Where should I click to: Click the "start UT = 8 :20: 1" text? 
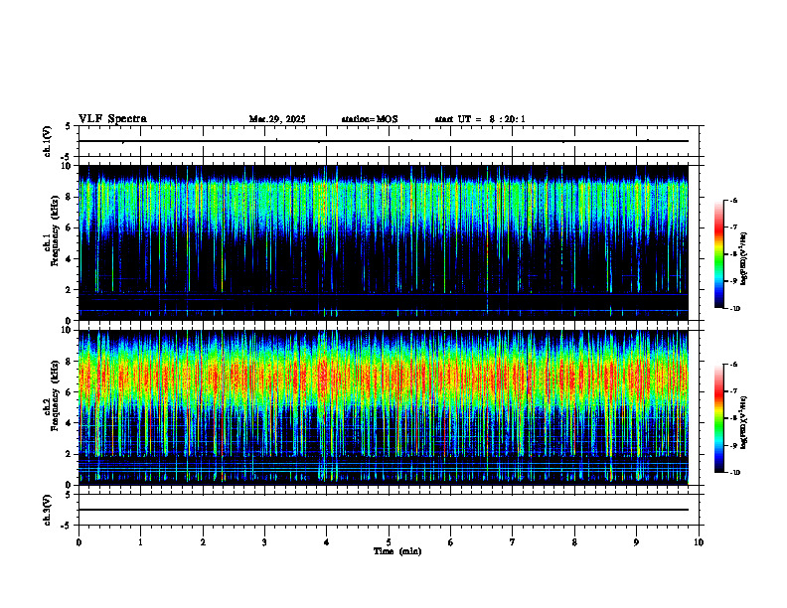point(480,119)
